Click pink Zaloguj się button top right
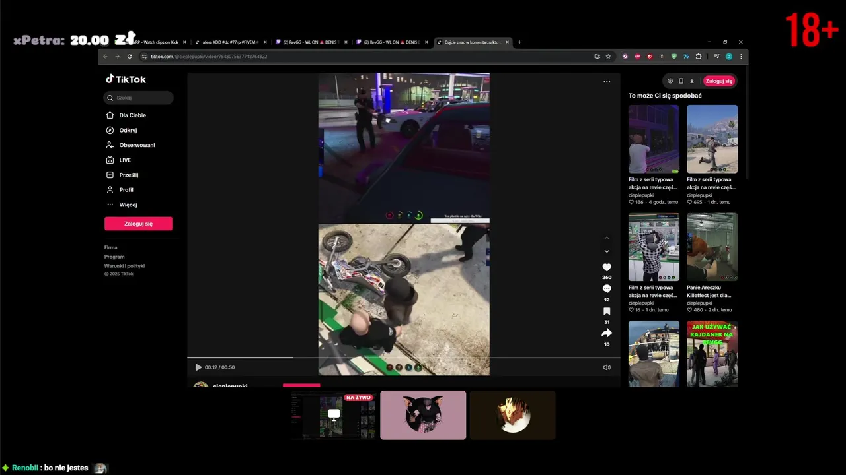This screenshot has width=846, height=475. click(719, 81)
